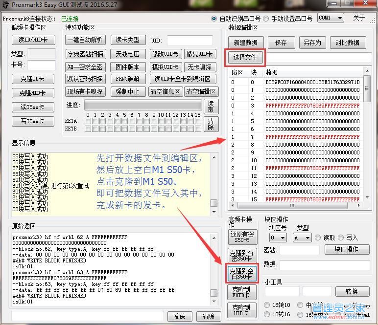Click the 修改UID号 button
Viewport: 378px width, 325px height.
click(x=165, y=54)
